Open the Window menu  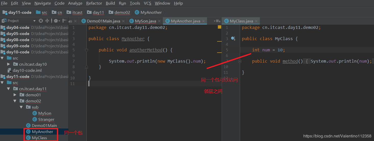click(163, 3)
